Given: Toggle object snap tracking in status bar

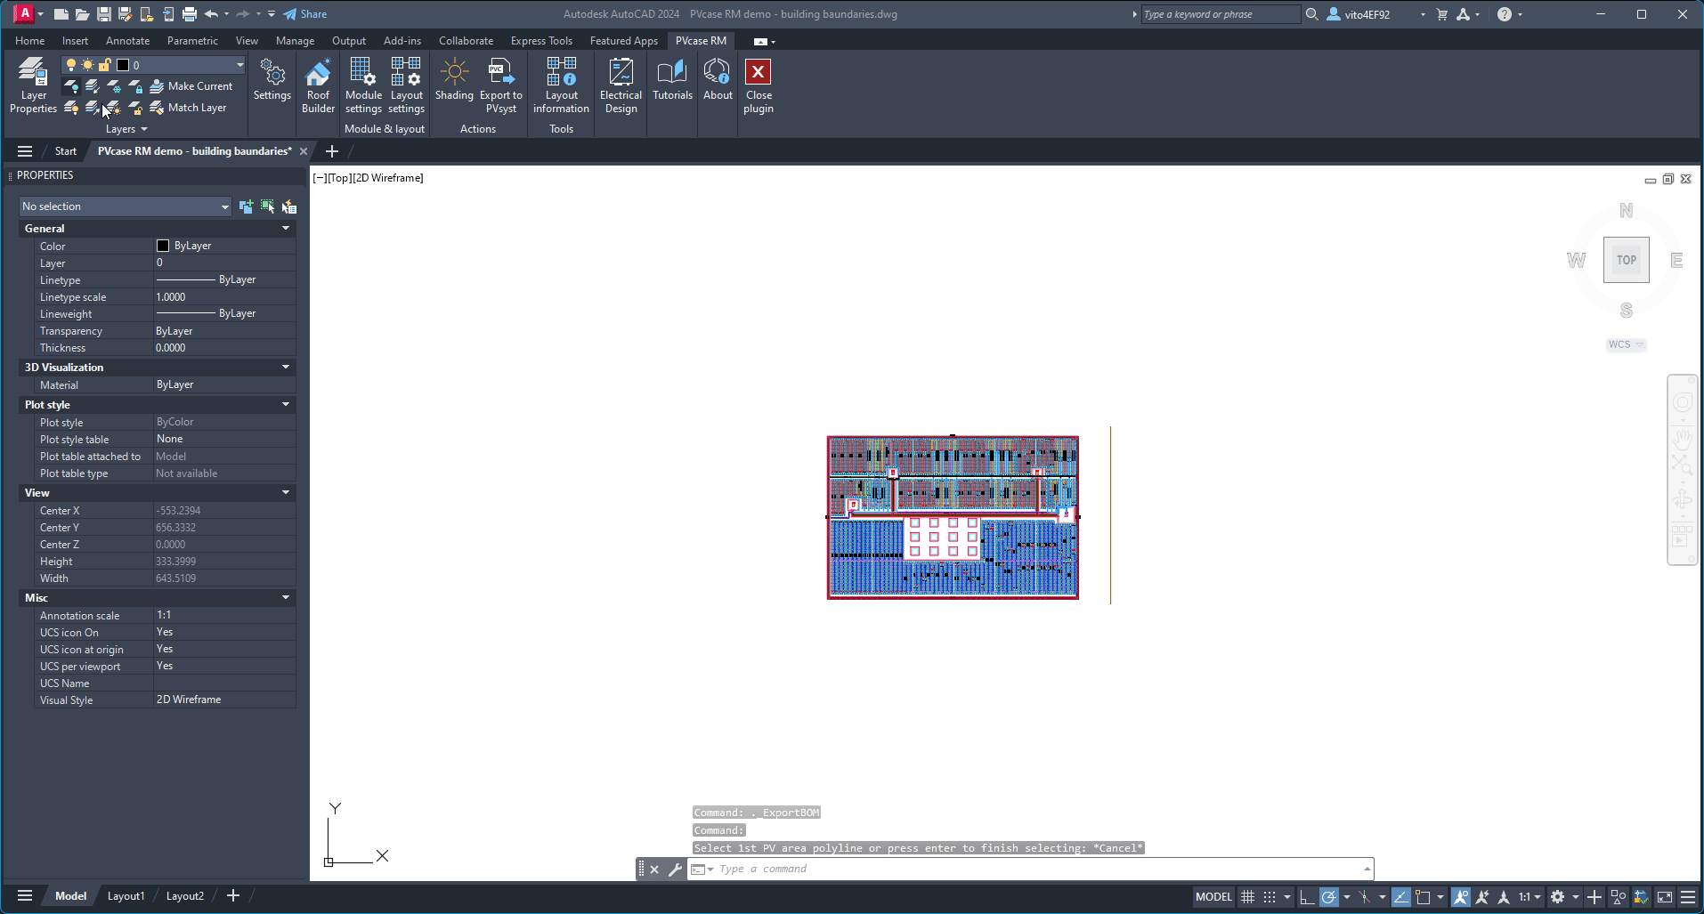Looking at the screenshot, I should tap(1400, 897).
